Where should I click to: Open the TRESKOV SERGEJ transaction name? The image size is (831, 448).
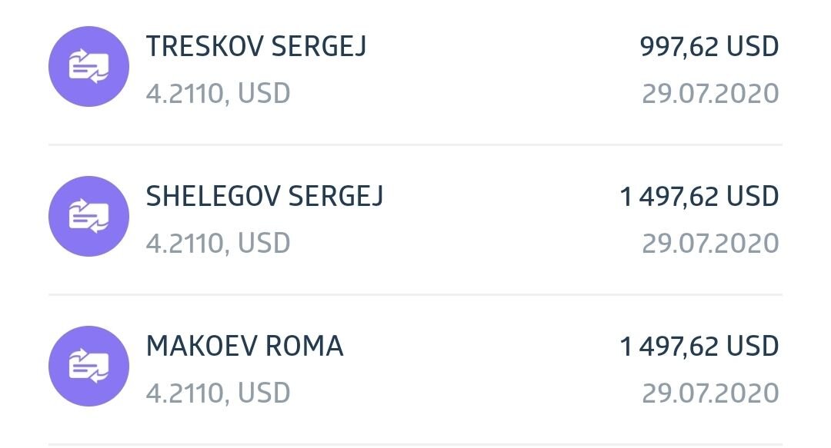pyautogui.click(x=256, y=47)
